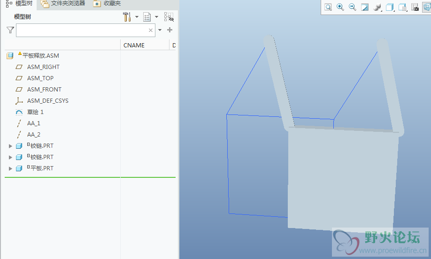
Task: Open the search options dropdown arrow
Action: point(160,30)
